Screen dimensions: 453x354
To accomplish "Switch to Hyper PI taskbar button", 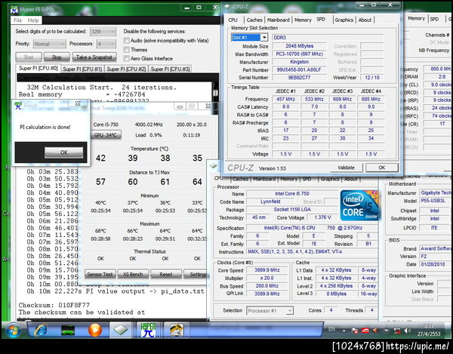I will pyautogui.click(x=148, y=330).
